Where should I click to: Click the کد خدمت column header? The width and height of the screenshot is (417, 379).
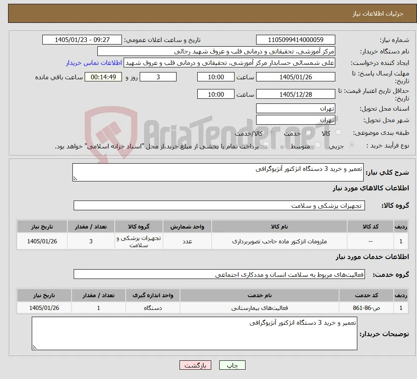coord(366,295)
